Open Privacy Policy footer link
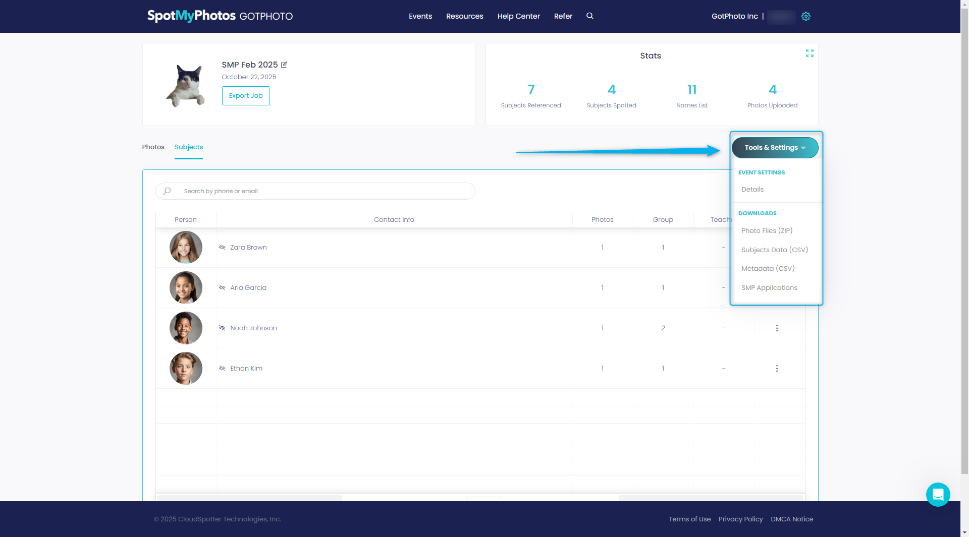This screenshot has width=969, height=537. 740,519
